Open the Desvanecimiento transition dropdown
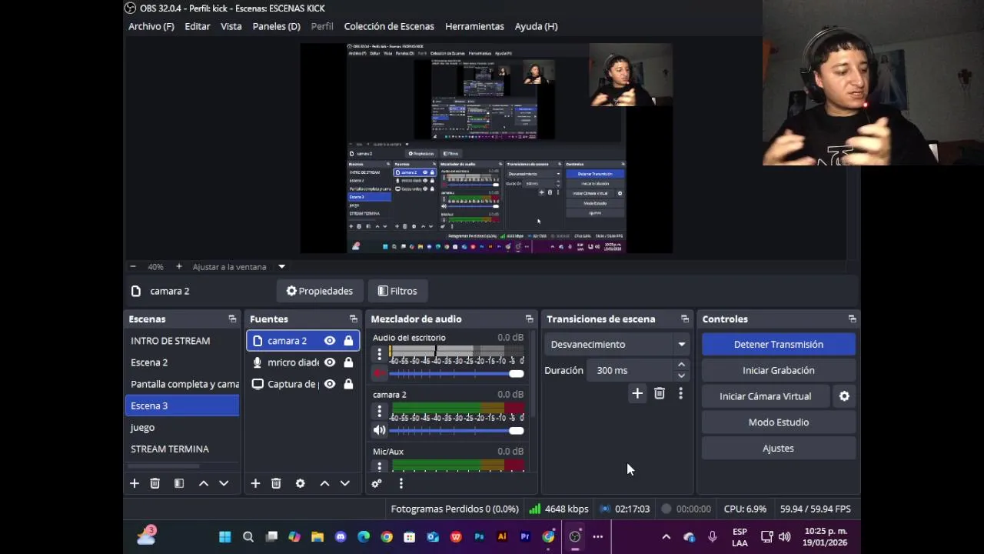 coord(617,345)
